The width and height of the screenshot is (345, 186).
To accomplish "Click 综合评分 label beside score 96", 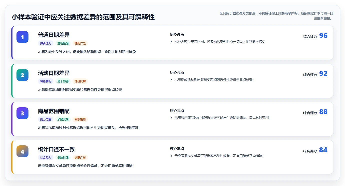I will coord(310,36).
